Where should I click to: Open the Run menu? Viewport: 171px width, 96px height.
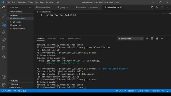[x=42, y=2]
